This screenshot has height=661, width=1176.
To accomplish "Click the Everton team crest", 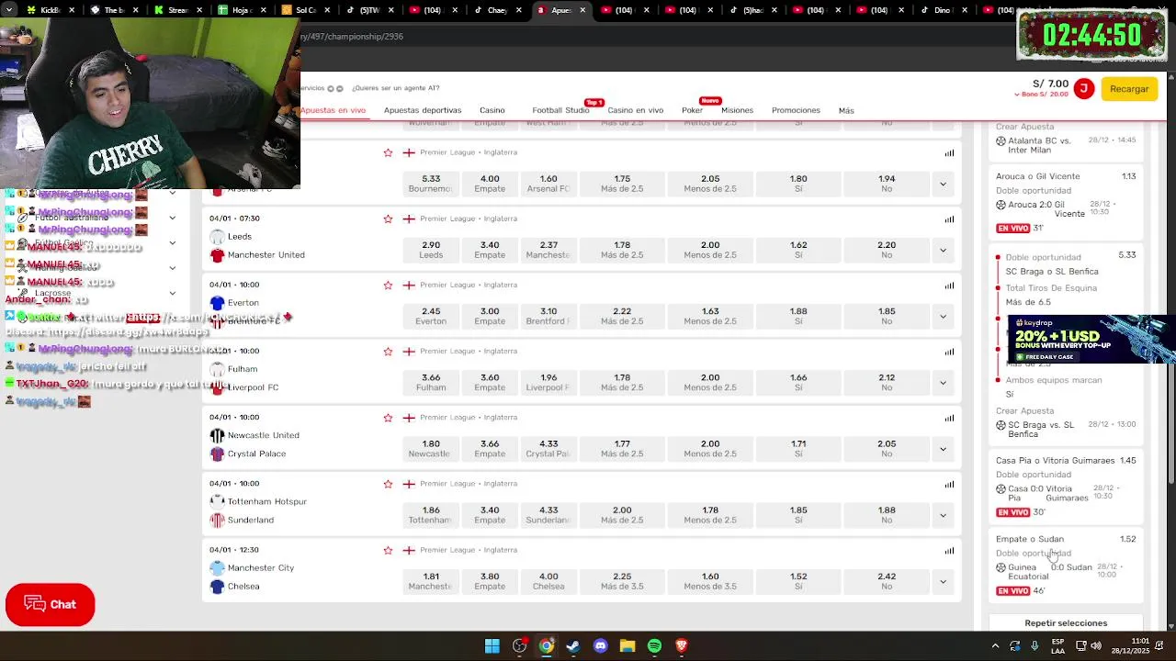I will 217,303.
